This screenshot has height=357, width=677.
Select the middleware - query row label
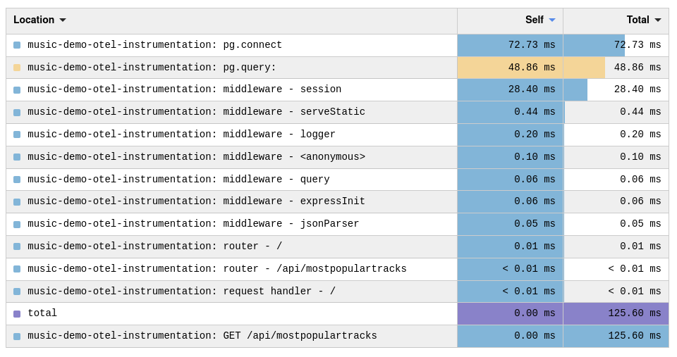pyautogui.click(x=178, y=180)
